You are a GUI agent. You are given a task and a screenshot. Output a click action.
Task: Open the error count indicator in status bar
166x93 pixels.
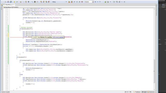[x=143, y=92]
